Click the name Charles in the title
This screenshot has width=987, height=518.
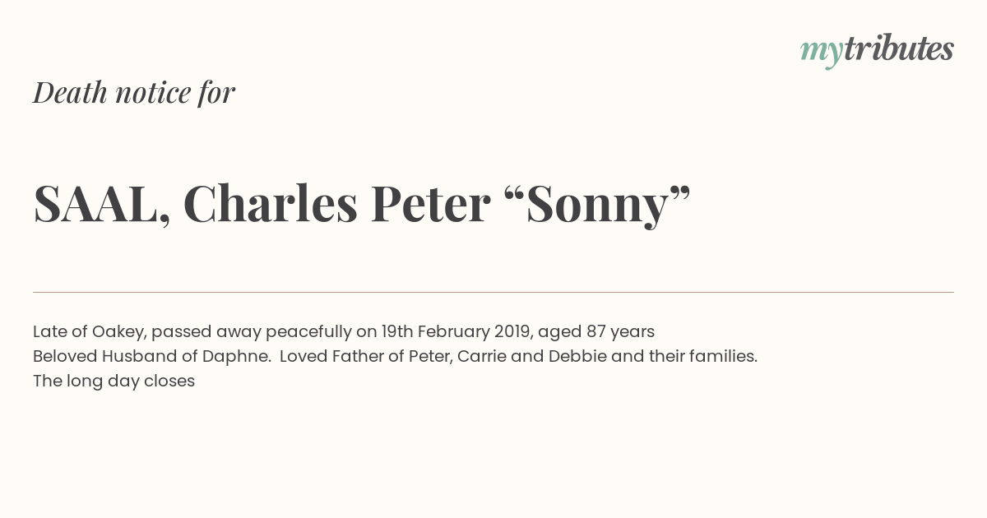click(271, 203)
